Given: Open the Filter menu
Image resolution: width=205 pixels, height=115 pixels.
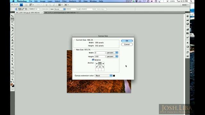Looking at the screenshot, I should (64, 1).
